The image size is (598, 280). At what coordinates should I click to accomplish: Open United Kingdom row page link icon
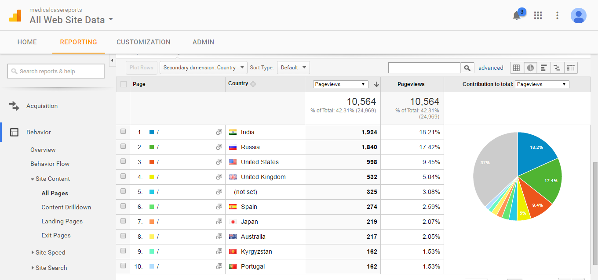(219, 177)
